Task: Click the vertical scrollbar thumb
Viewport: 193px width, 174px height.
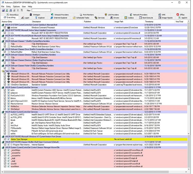Action: coord(189,64)
